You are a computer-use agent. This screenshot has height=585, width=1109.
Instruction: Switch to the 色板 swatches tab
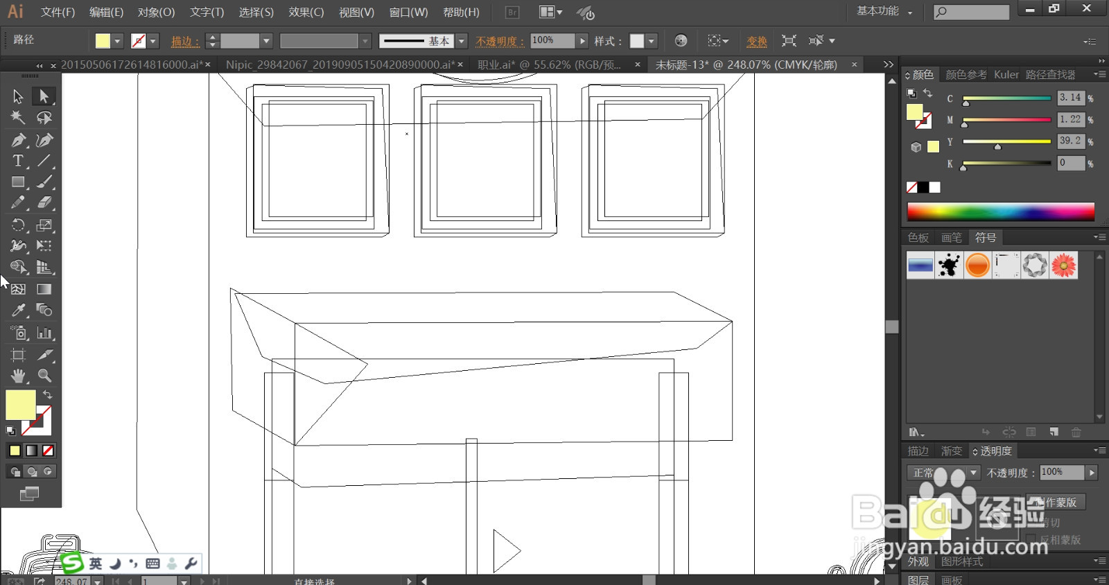click(918, 238)
